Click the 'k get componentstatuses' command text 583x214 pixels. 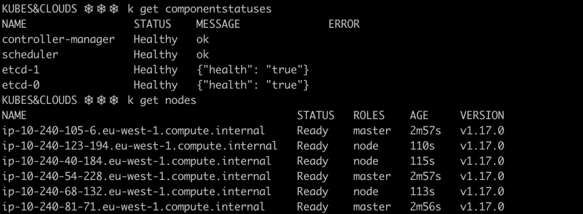click(x=200, y=9)
